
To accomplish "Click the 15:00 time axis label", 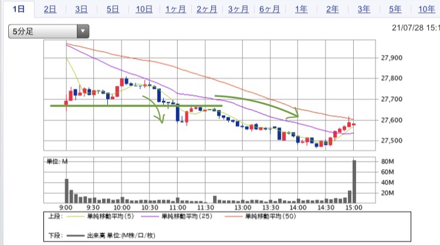I will [354, 207].
